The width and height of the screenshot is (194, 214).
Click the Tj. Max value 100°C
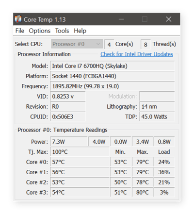pyautogui.click(x=80, y=152)
